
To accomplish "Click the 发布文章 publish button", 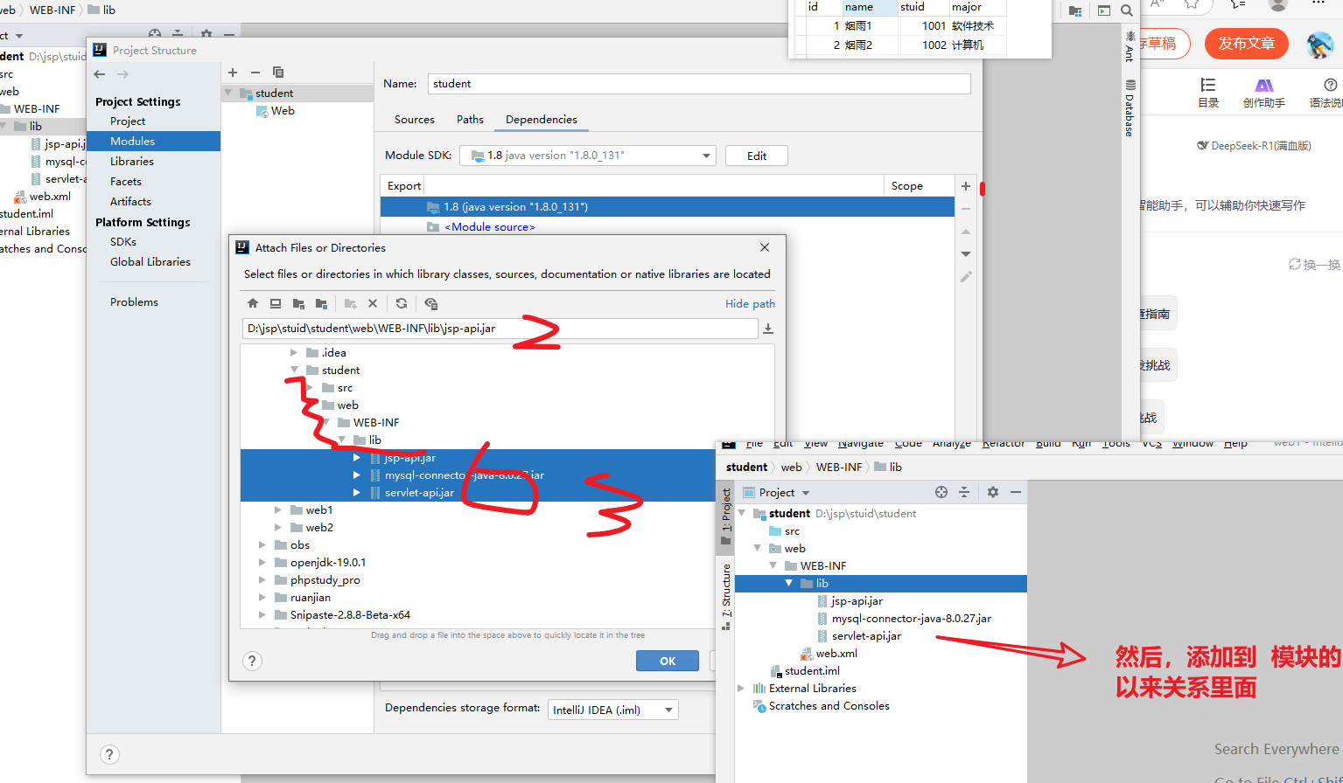I will 1247,44.
